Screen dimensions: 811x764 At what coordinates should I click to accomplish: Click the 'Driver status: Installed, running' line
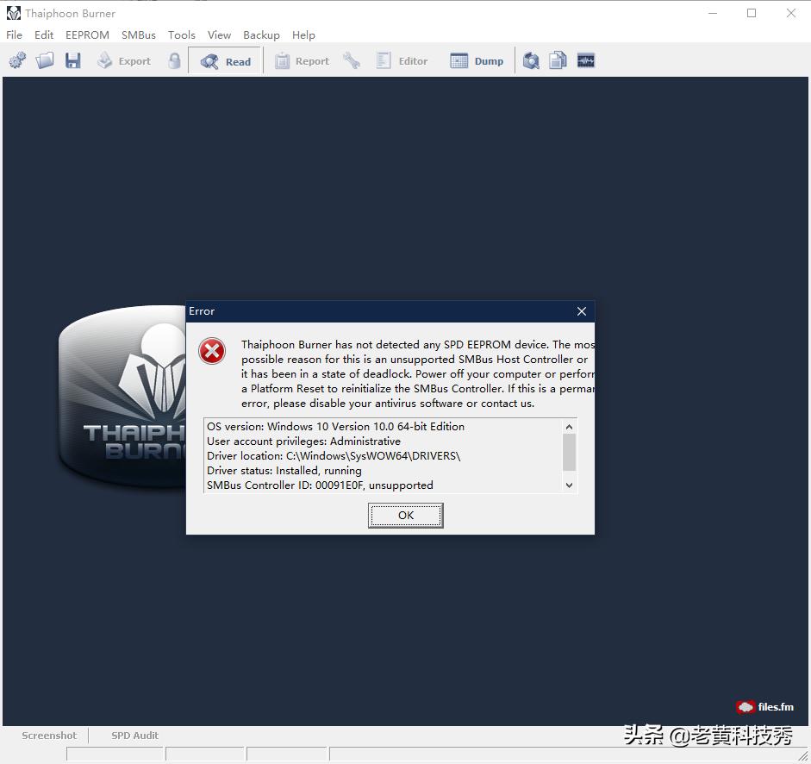[284, 471]
